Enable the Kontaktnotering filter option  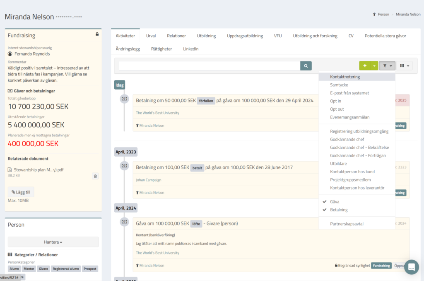tap(344, 77)
